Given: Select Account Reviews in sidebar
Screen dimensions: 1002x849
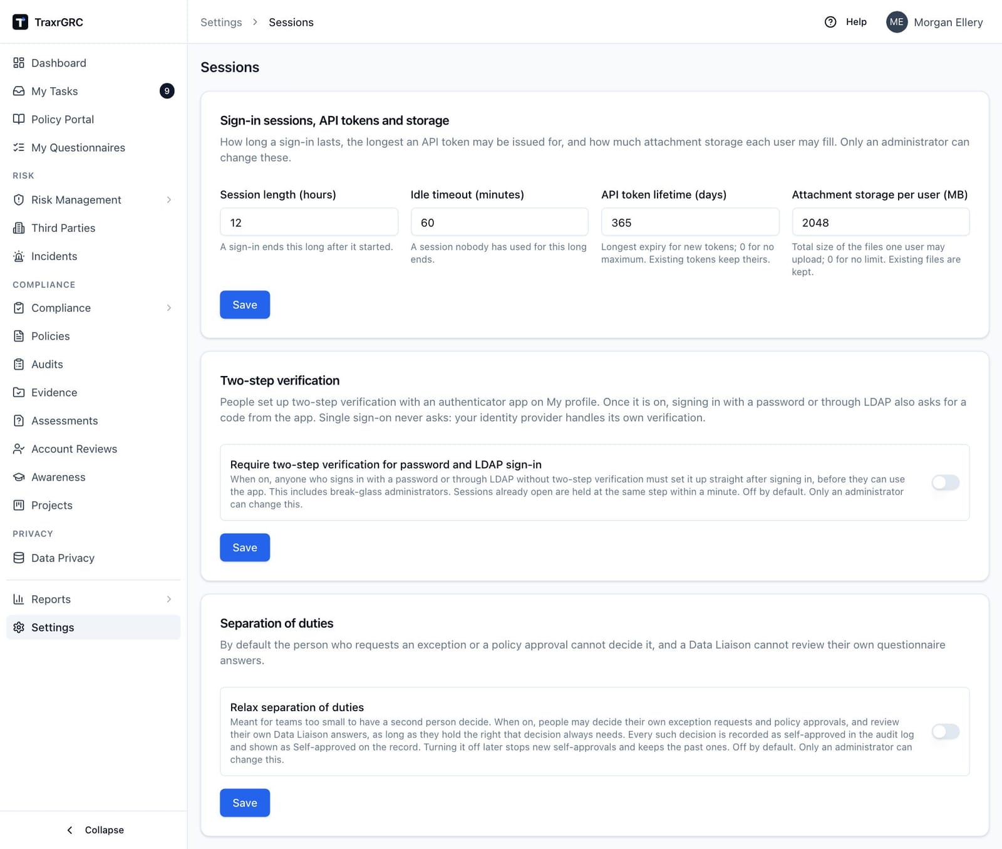Looking at the screenshot, I should tap(93, 449).
